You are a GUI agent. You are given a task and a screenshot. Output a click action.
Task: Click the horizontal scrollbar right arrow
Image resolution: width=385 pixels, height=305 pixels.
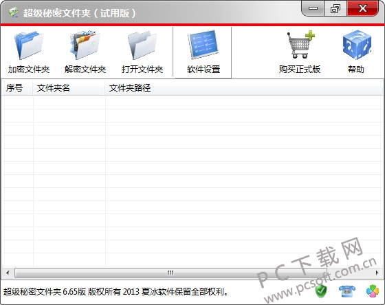coord(377,273)
